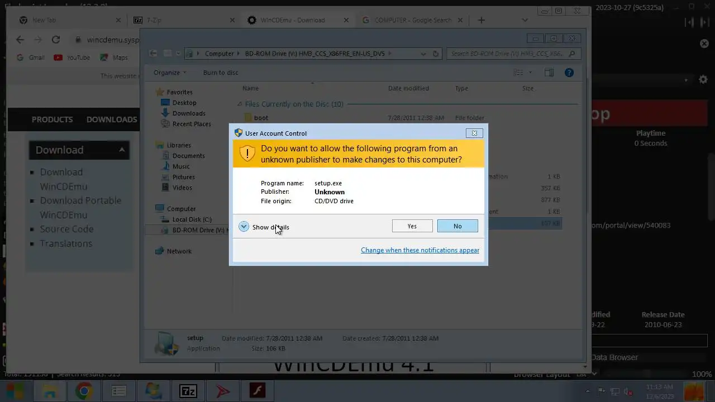This screenshot has width=715, height=402.
Task: Click the yellow warning shield icon
Action: pyautogui.click(x=247, y=154)
